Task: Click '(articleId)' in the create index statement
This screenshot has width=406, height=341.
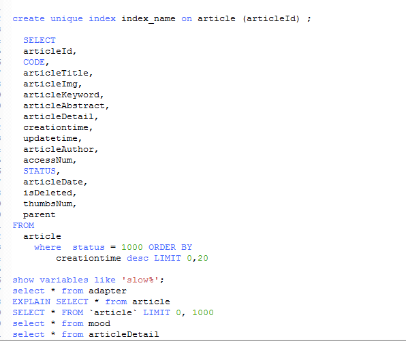Action: (271, 19)
